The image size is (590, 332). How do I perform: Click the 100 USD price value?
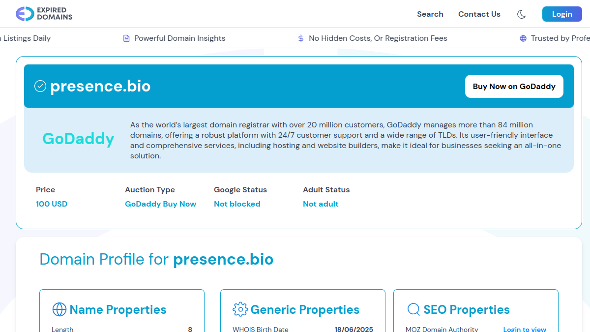click(x=52, y=204)
